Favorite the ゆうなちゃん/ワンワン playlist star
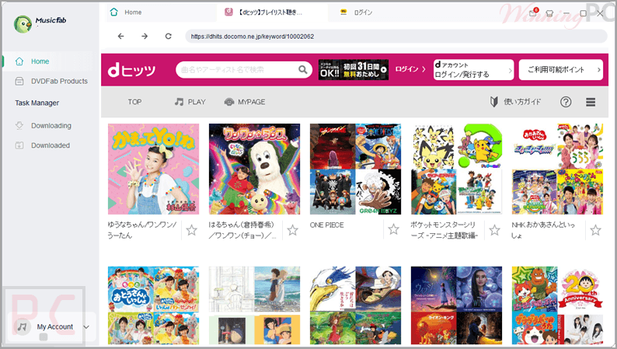Screen dimensions: 617x349 192,230
